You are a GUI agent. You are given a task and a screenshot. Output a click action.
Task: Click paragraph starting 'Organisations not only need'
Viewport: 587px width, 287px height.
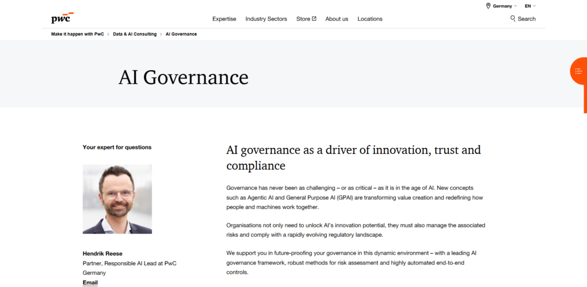355,230
